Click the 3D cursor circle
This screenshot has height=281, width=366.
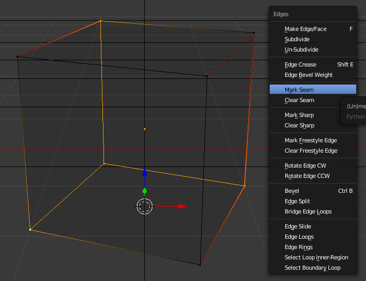pyautogui.click(x=145, y=206)
